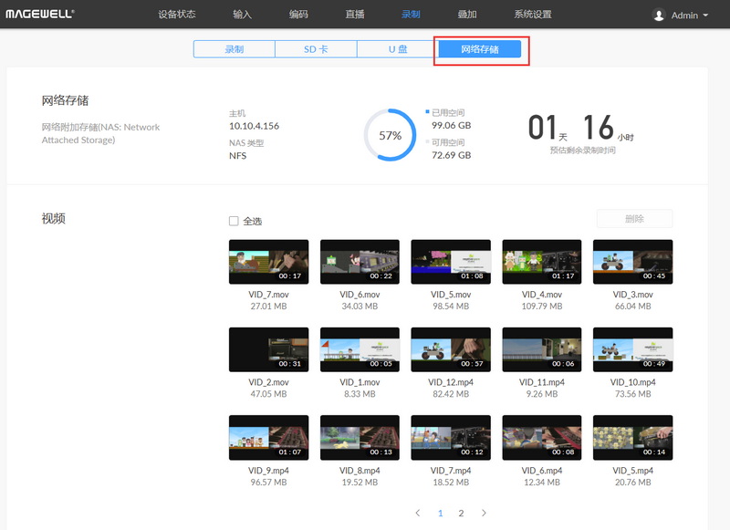Open VID_3.mov video thumbnail
Viewport: 730px width, 530px height.
click(x=632, y=262)
